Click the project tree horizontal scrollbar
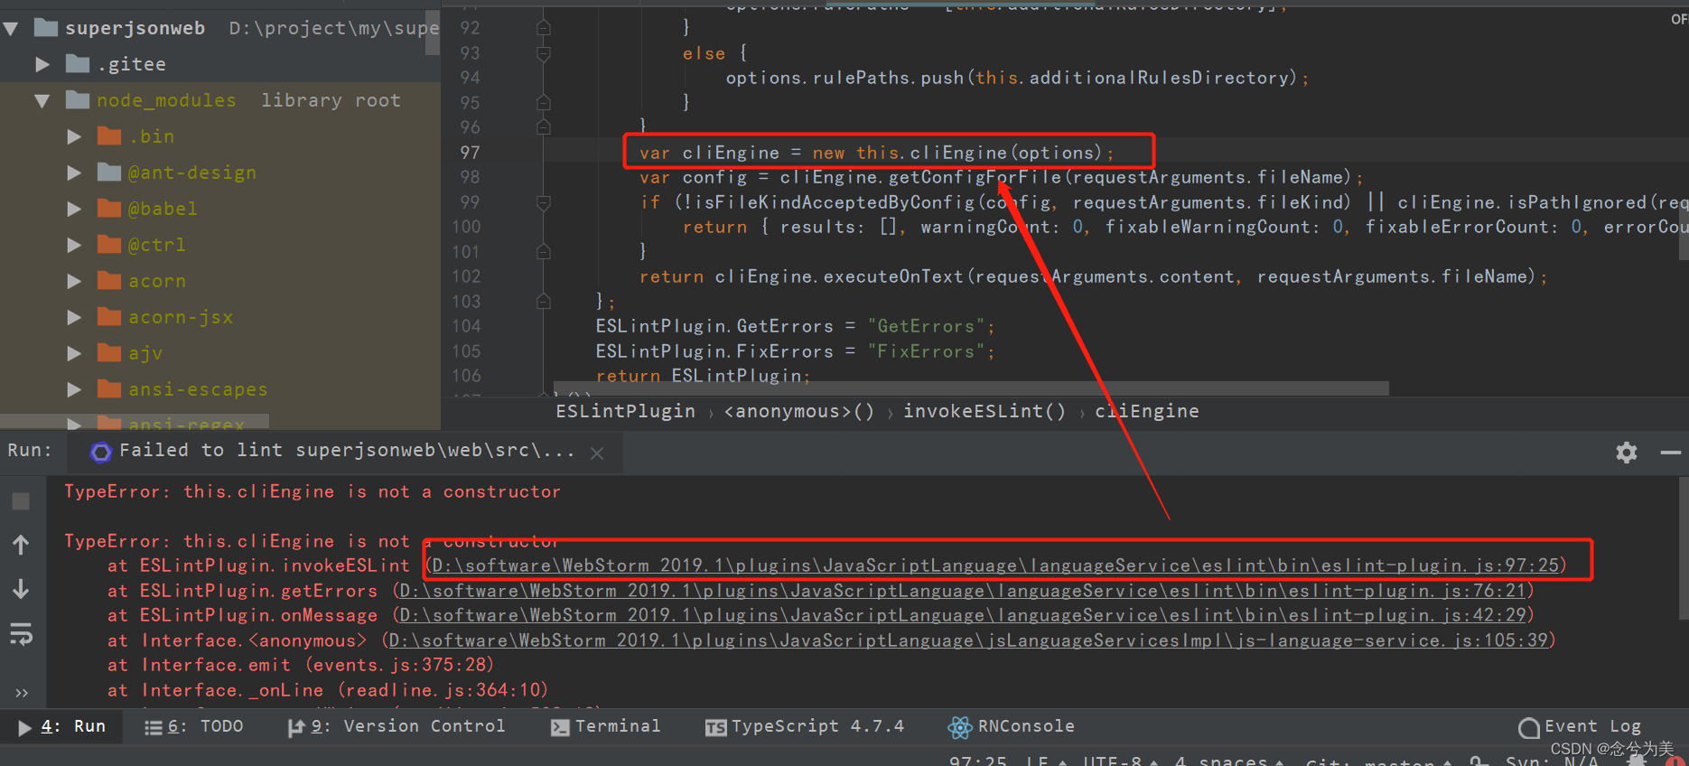Screen dimensions: 1689x766 (x=135, y=421)
